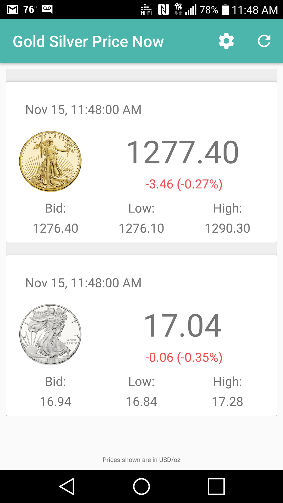Tap the gold Low value 1276.10
The image size is (283, 503).
[141, 228]
